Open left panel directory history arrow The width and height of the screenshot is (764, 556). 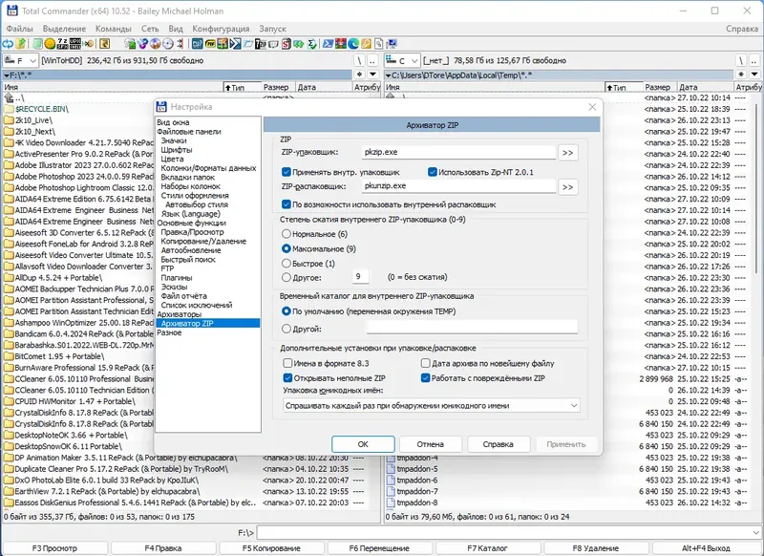pyautogui.click(x=372, y=75)
